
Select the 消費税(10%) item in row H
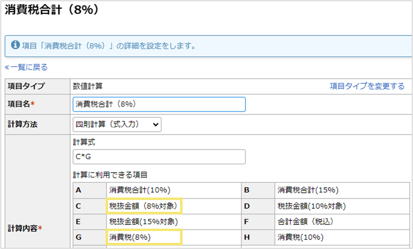[301, 237]
